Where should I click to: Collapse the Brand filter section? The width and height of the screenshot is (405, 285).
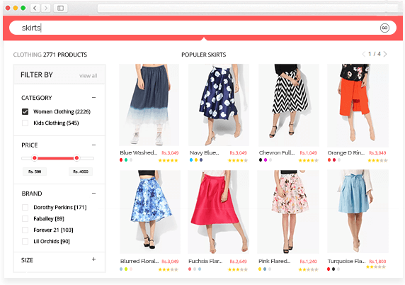coord(93,193)
